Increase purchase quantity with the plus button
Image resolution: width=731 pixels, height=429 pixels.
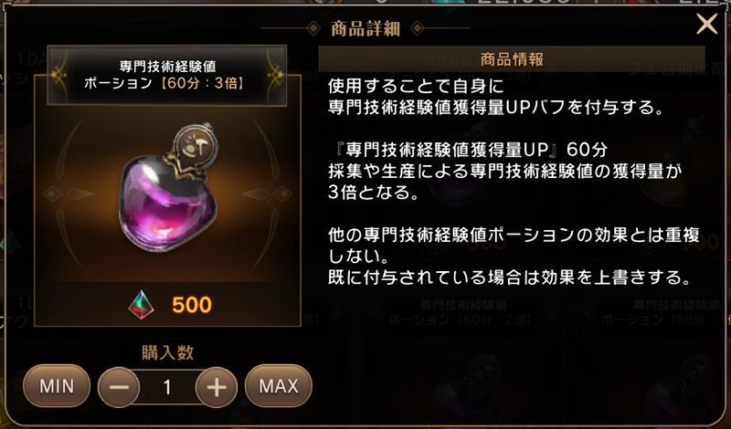(x=217, y=387)
